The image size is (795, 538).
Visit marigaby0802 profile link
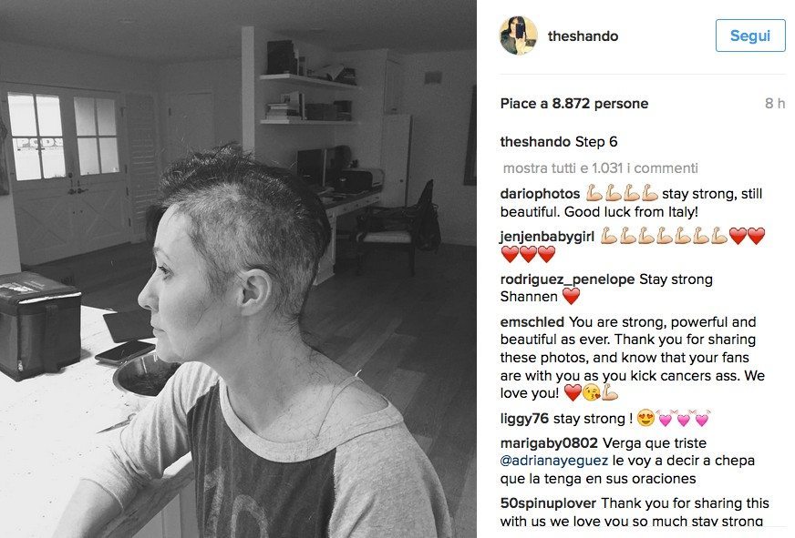[x=549, y=443]
